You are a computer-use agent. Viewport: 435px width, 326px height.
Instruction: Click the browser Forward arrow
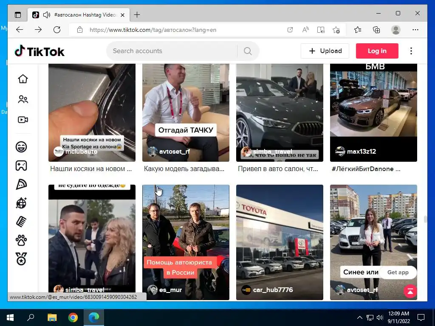(x=38, y=30)
